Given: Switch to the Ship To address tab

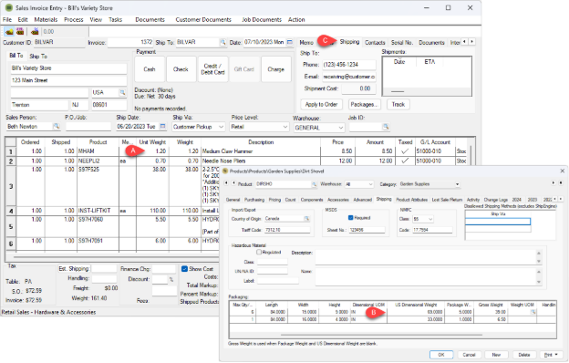Looking at the screenshot, I should tap(38, 57).
